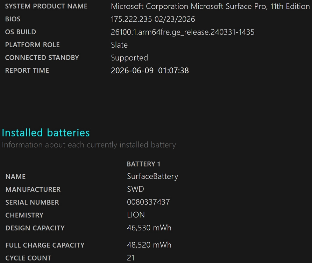Click the Installed batteries heading

pyautogui.click(x=46, y=133)
